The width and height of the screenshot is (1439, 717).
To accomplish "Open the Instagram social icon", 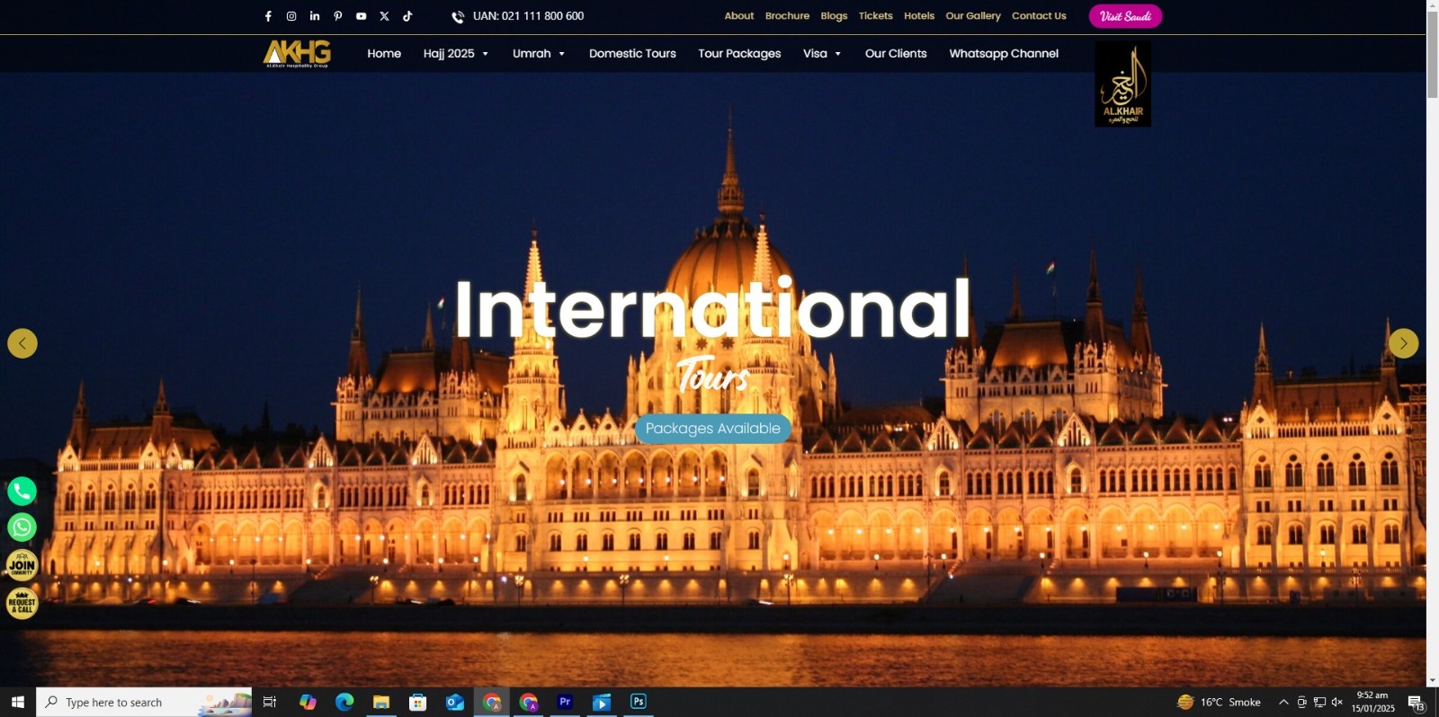I will tap(291, 16).
